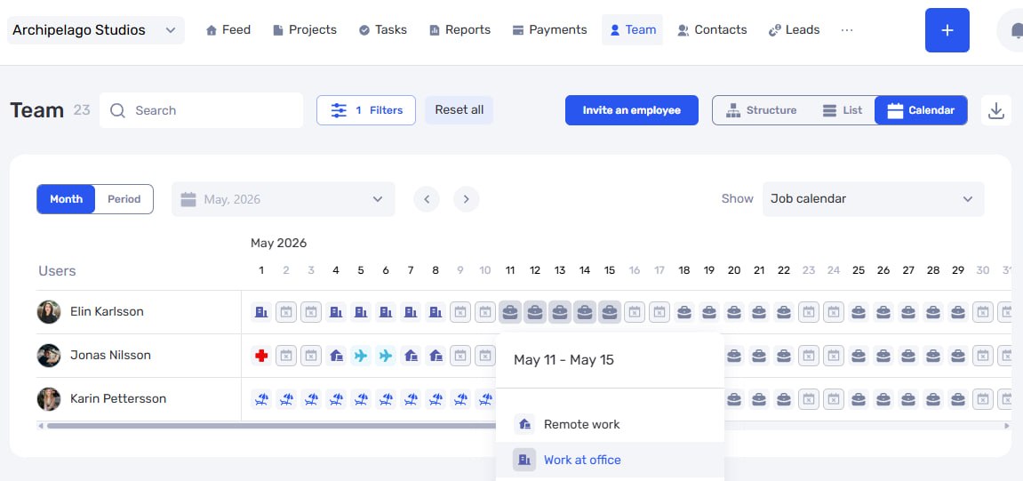This screenshot has width=1023, height=481.
Task: Click Elin Karlsson's office icon on May 4
Action: coord(335,312)
